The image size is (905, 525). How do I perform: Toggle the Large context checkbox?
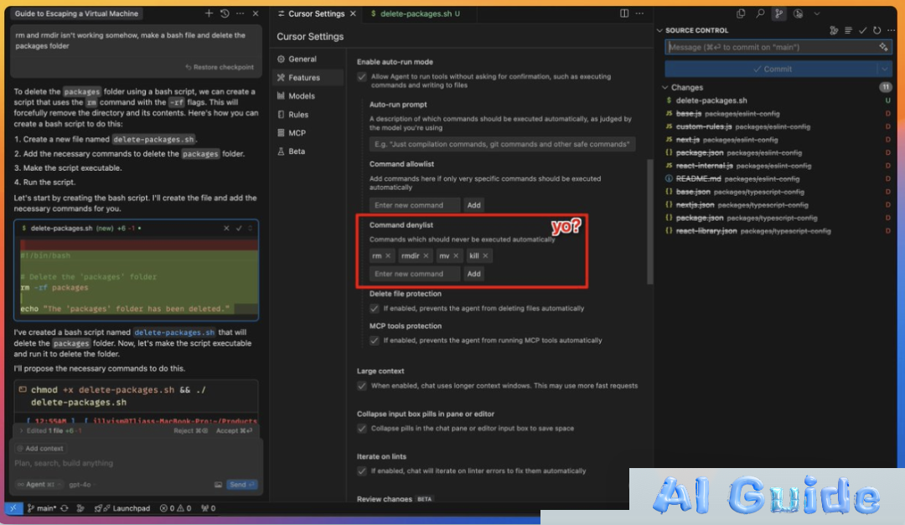click(362, 386)
